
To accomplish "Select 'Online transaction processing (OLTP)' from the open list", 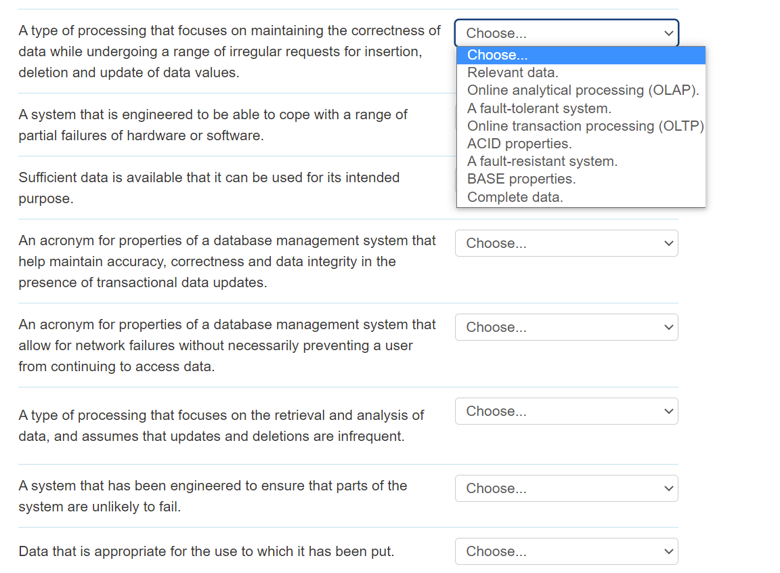I will [x=585, y=126].
